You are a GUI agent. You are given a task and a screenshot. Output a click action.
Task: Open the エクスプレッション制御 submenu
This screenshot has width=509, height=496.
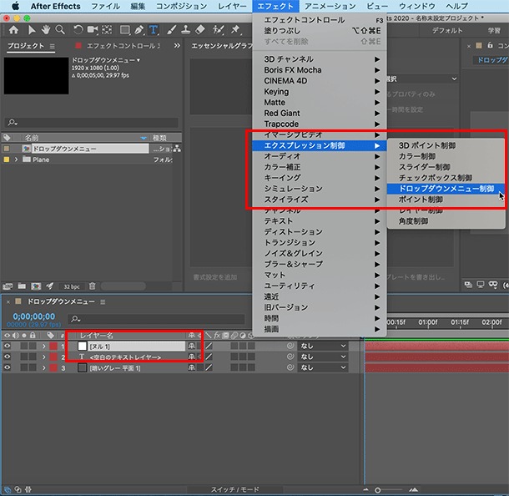tap(319, 145)
